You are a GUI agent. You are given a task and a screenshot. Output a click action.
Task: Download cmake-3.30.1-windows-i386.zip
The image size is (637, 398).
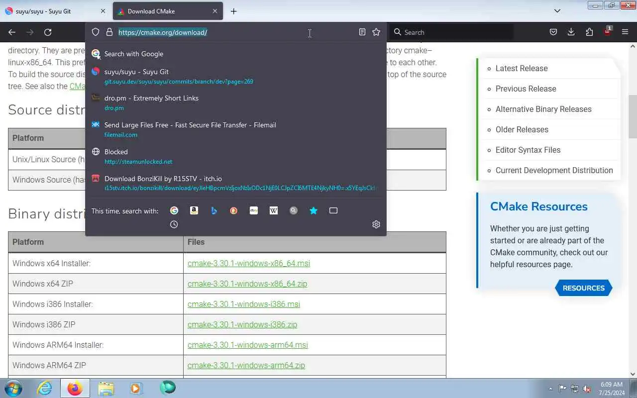(242, 324)
